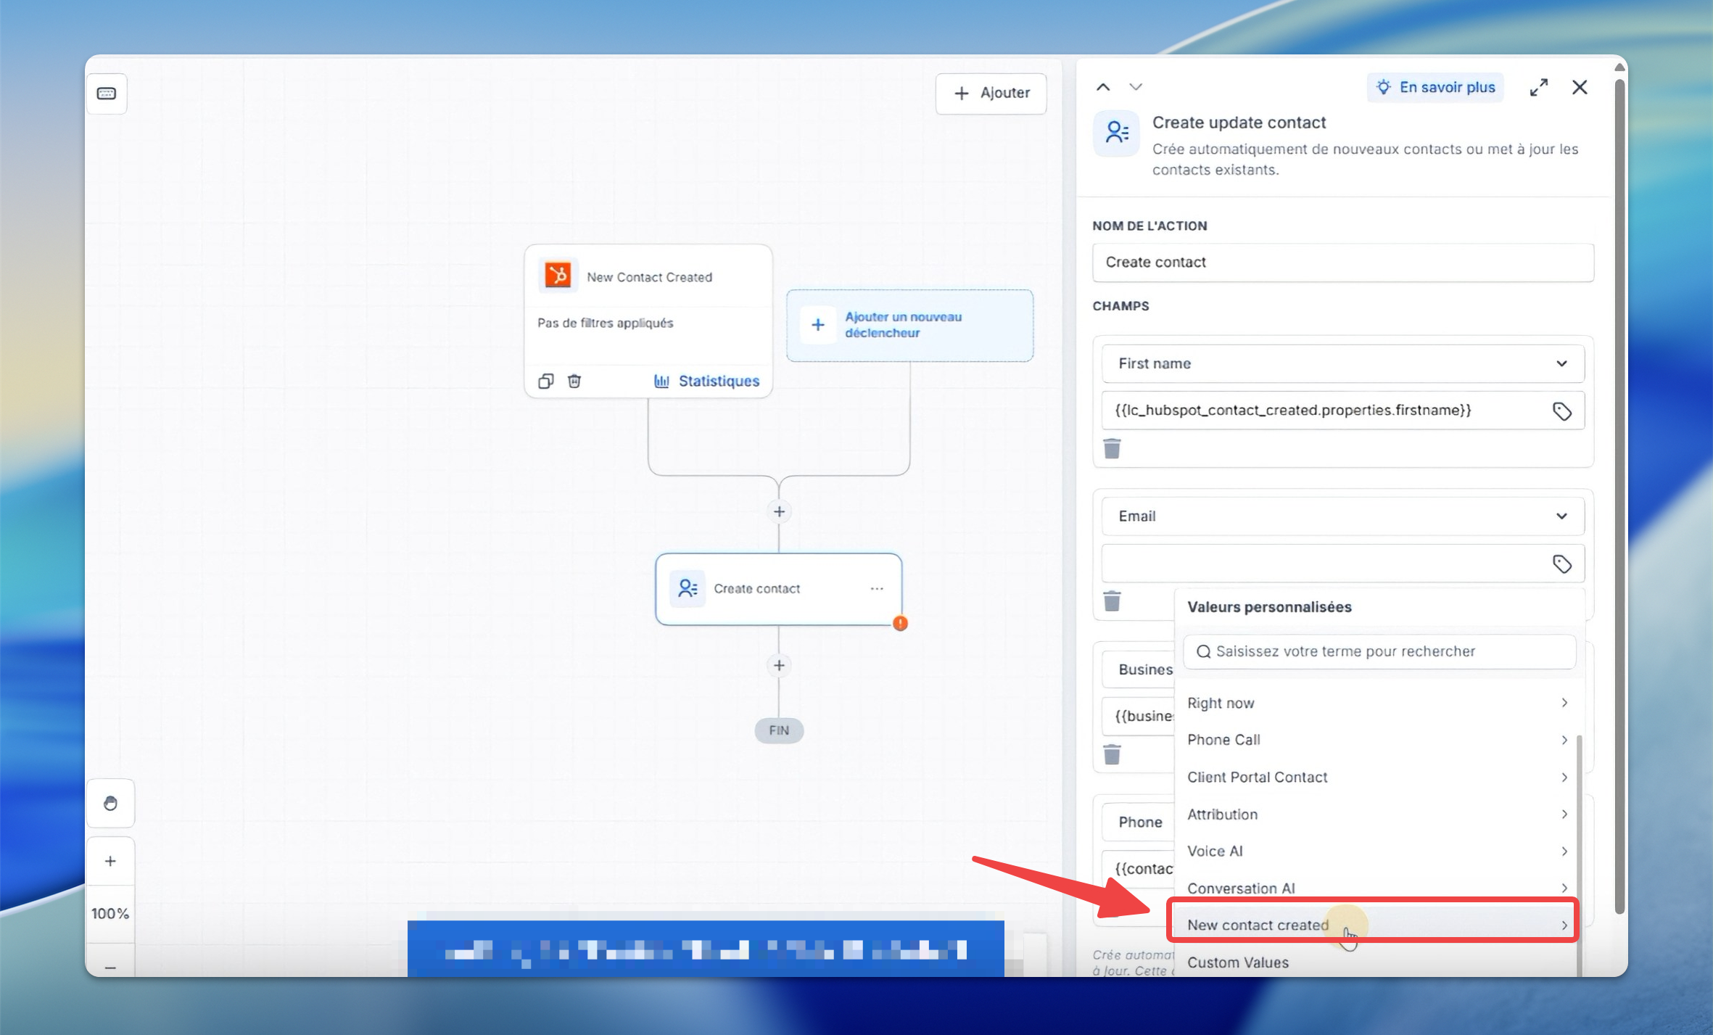Expand the side panel to full size

(x=1539, y=87)
